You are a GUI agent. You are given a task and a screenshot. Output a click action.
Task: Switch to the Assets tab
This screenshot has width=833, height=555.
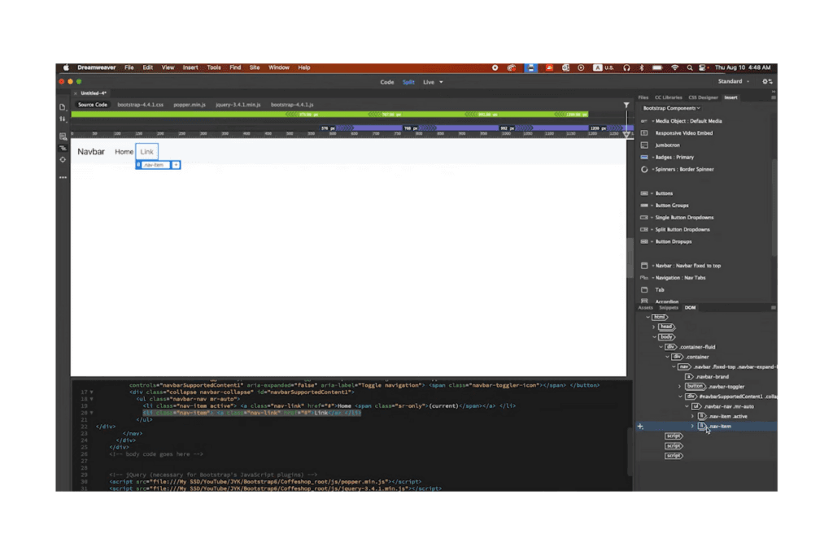click(x=645, y=308)
